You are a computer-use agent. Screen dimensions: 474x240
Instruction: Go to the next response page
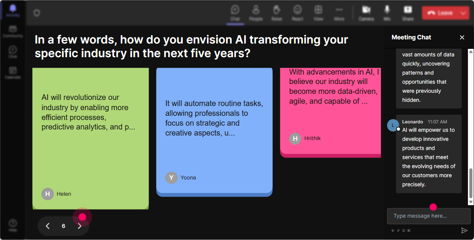pos(79,226)
